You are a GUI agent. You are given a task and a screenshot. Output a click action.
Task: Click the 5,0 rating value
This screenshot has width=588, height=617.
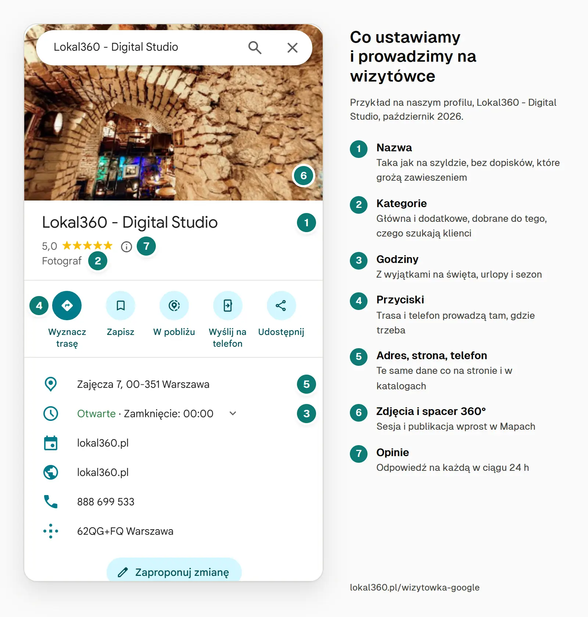50,246
